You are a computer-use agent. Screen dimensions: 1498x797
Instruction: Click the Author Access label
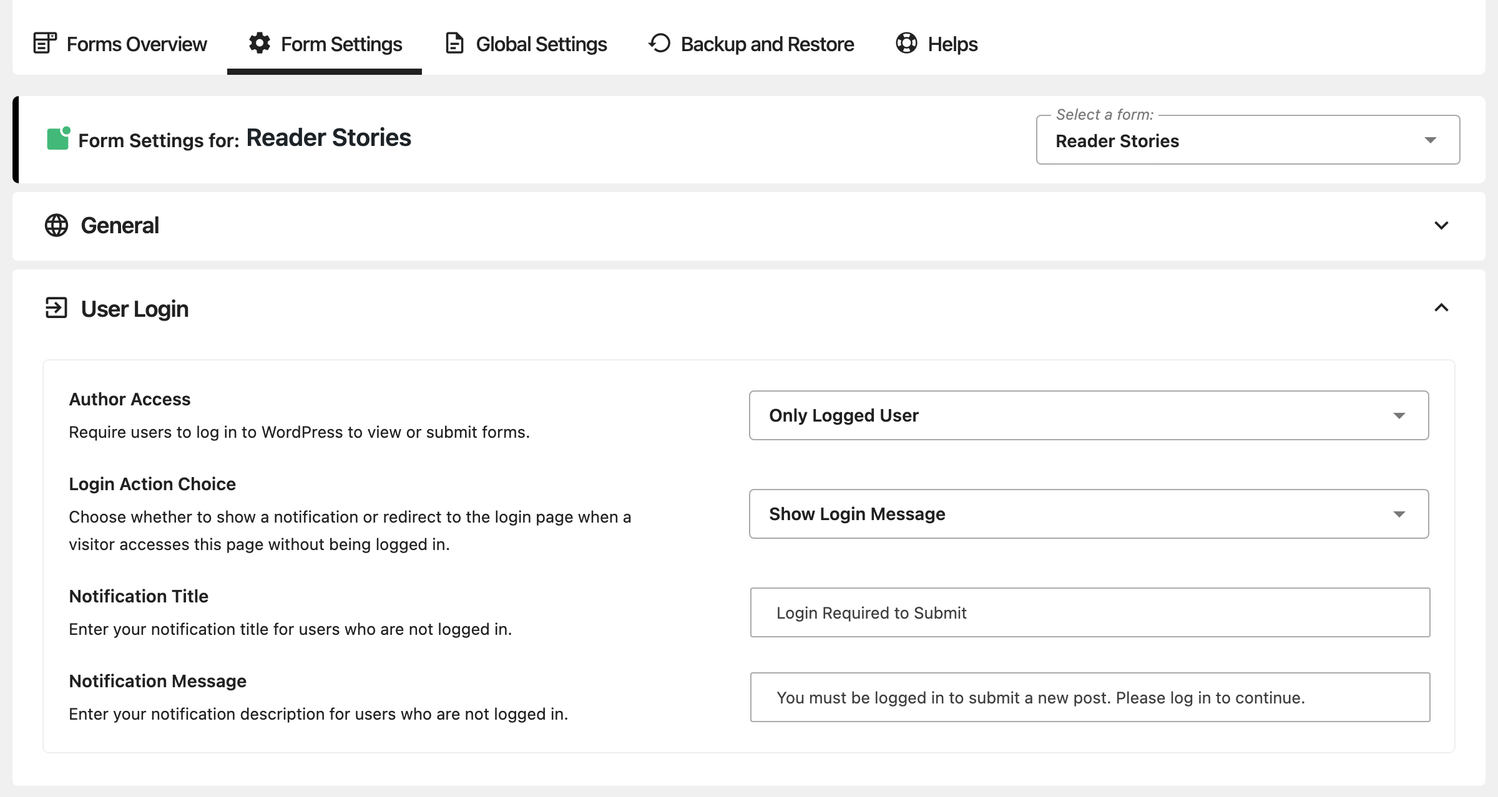click(x=130, y=399)
